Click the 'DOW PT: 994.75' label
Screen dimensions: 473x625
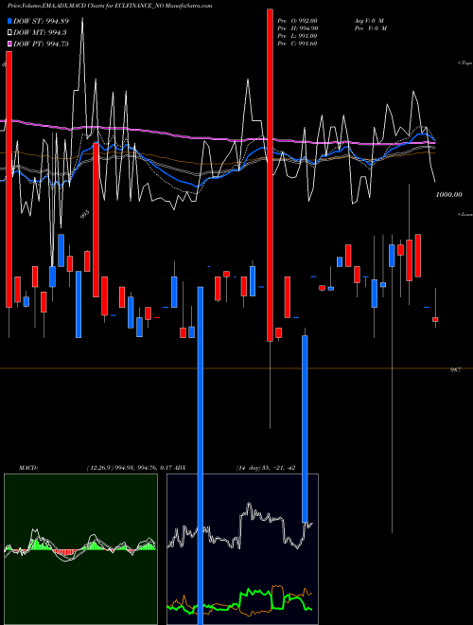tap(41, 44)
